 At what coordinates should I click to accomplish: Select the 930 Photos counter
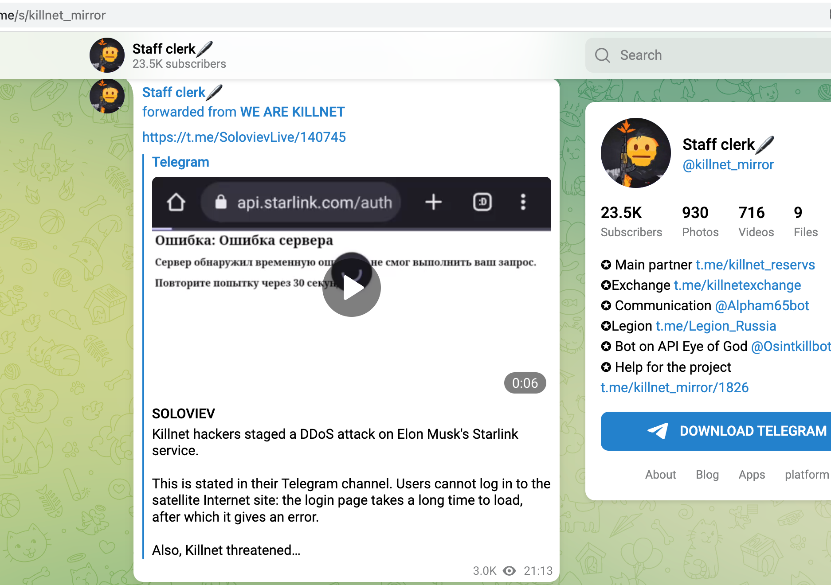[x=700, y=222]
